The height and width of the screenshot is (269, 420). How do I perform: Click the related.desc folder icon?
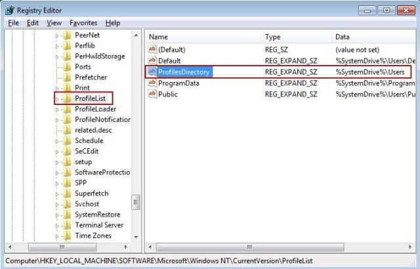[67, 130]
